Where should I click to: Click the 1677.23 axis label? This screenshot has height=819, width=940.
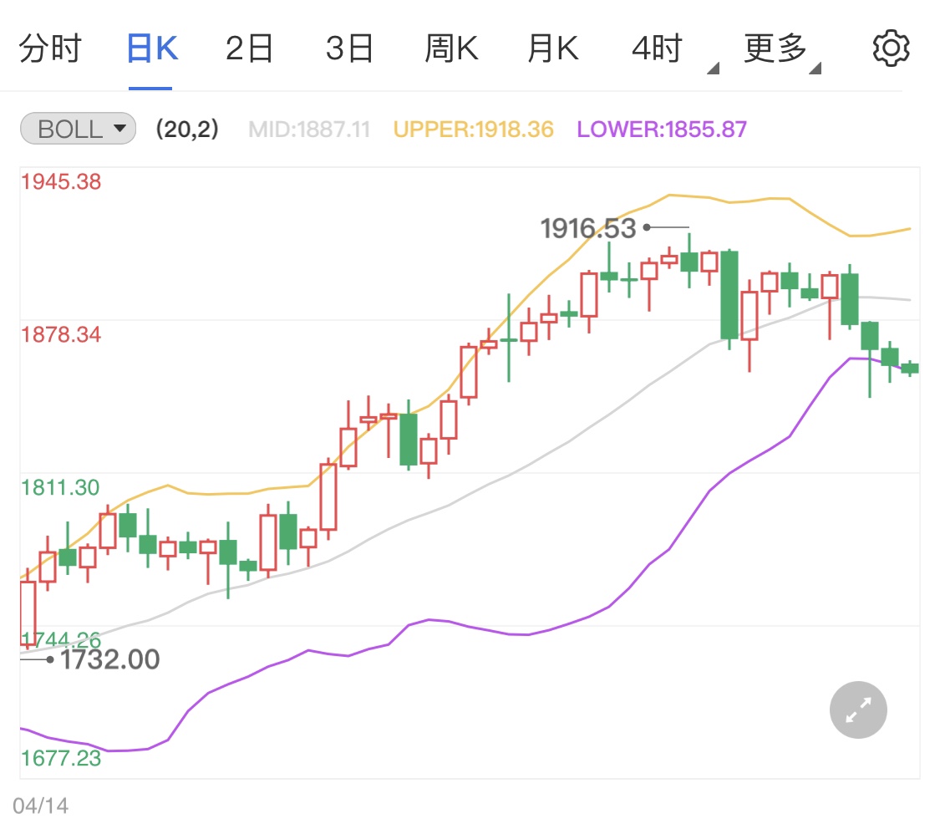coord(61,759)
